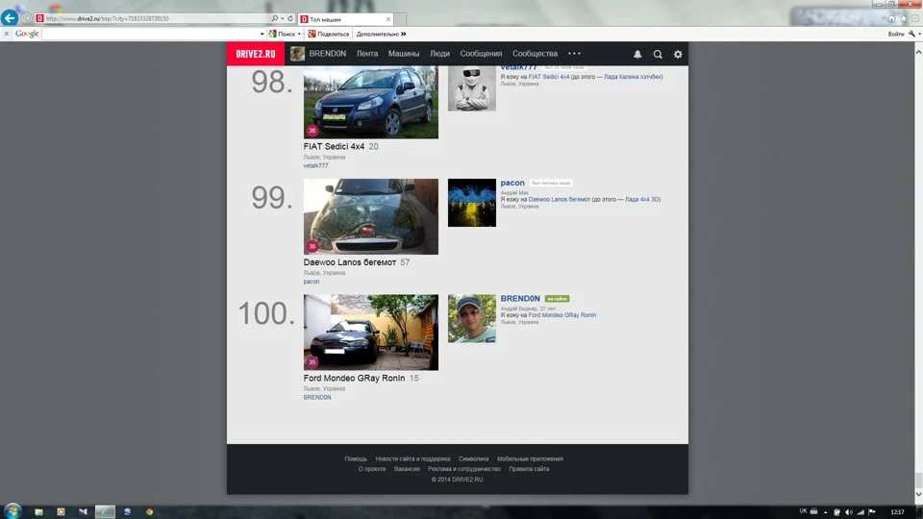Click the vetalk777 link under the FIAT
Viewport: 923px width, 519px height.
point(316,166)
